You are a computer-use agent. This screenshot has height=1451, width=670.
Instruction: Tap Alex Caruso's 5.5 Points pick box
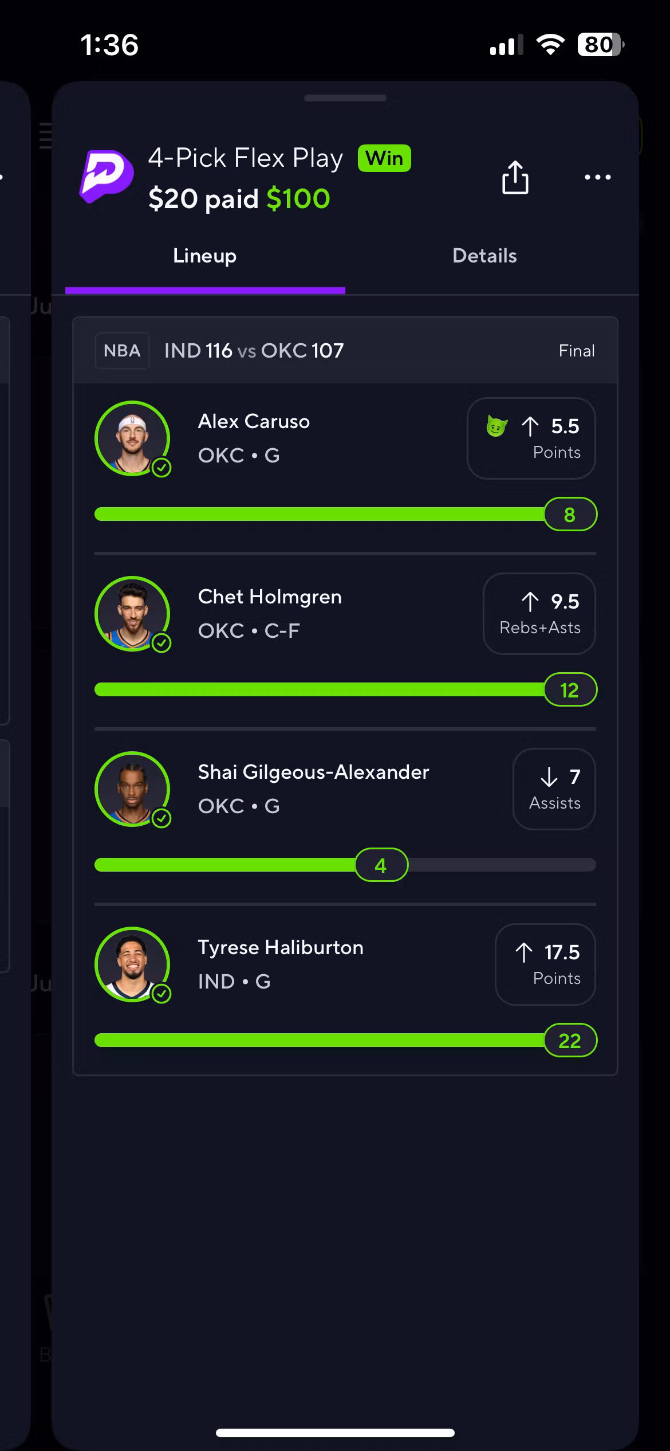tap(531, 438)
